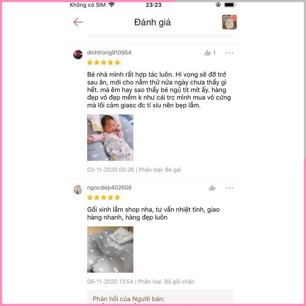This screenshot has height=306, width=306.
Task: Open the product thumbnail in header
Action: tap(229, 22)
